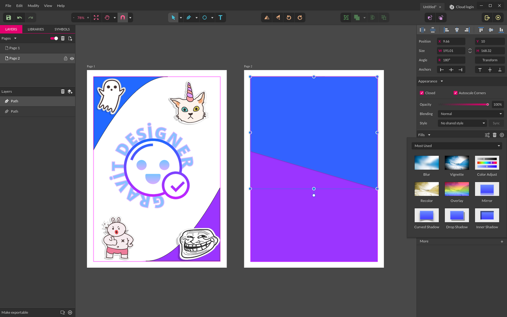Select the Pointer tool
Viewport: 507px width, 317px height.
173,18
